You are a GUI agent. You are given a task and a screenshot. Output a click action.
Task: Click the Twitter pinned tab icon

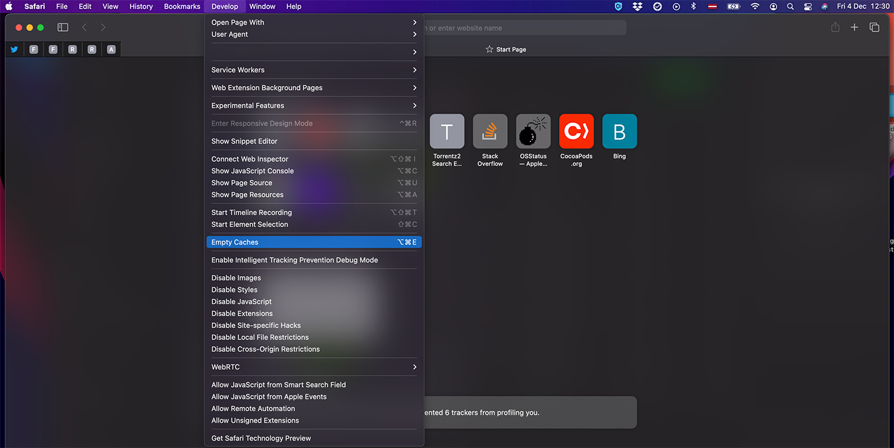pos(14,50)
